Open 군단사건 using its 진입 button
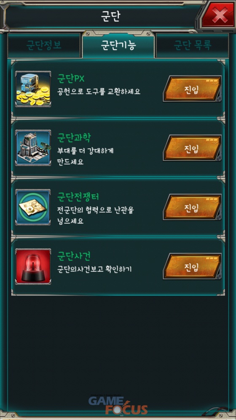Viewport: 236px width, 420px height. [x=192, y=267]
